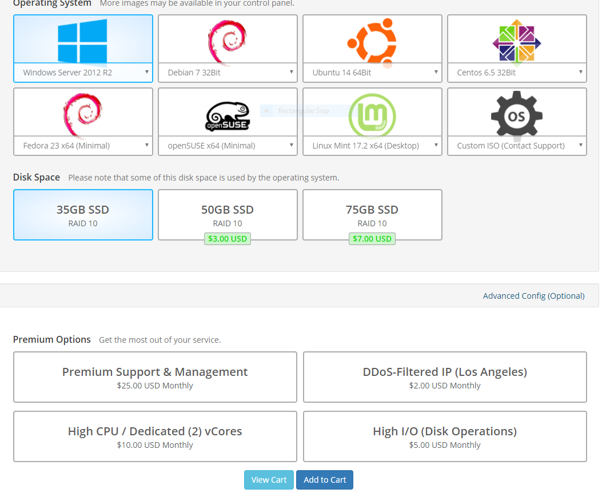The image size is (606, 497).
Task: Choose the Debian swirl logo in the Debian 7 card
Action: (x=228, y=42)
